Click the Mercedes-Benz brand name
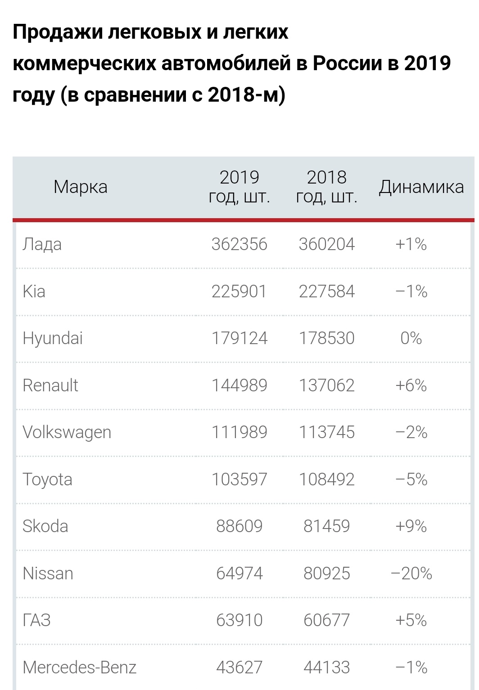Screen dimensions: 479x690 point(79,667)
